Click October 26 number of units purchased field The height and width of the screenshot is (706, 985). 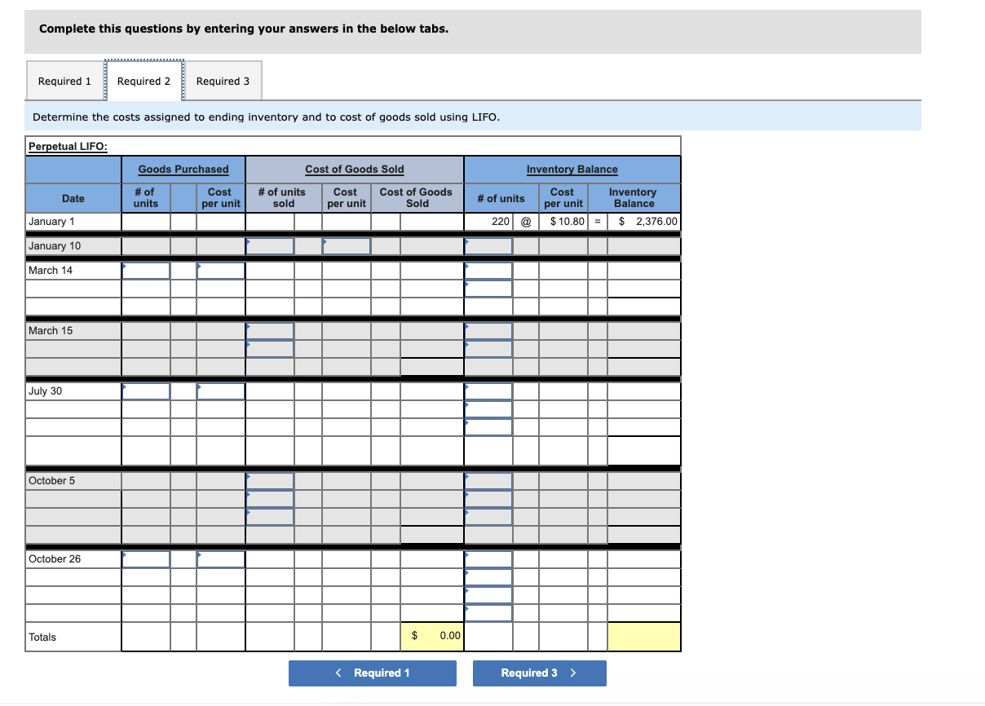point(146,558)
